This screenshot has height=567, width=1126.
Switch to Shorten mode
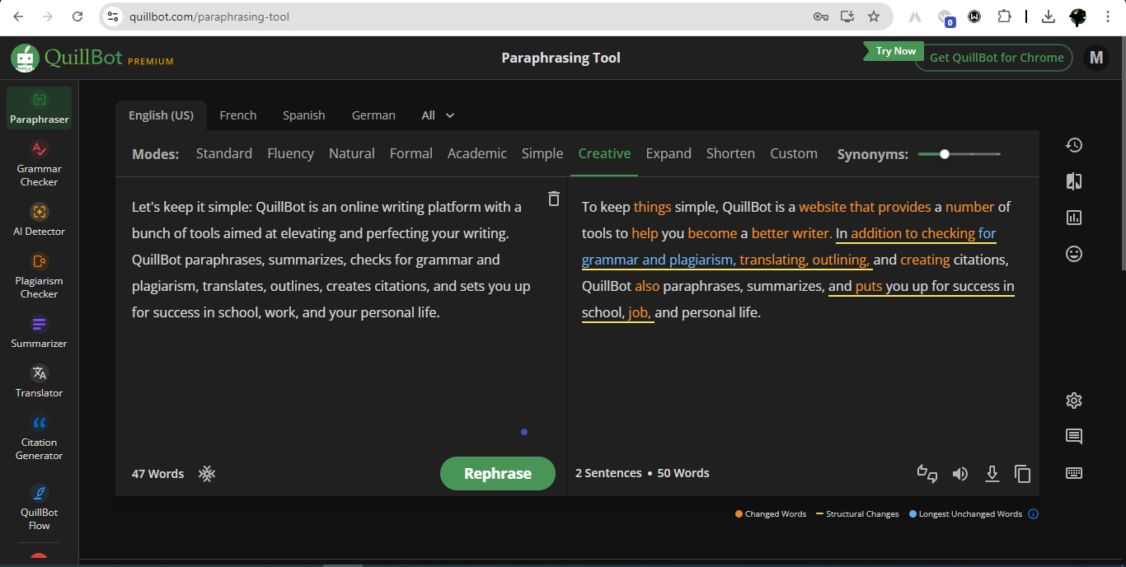730,153
